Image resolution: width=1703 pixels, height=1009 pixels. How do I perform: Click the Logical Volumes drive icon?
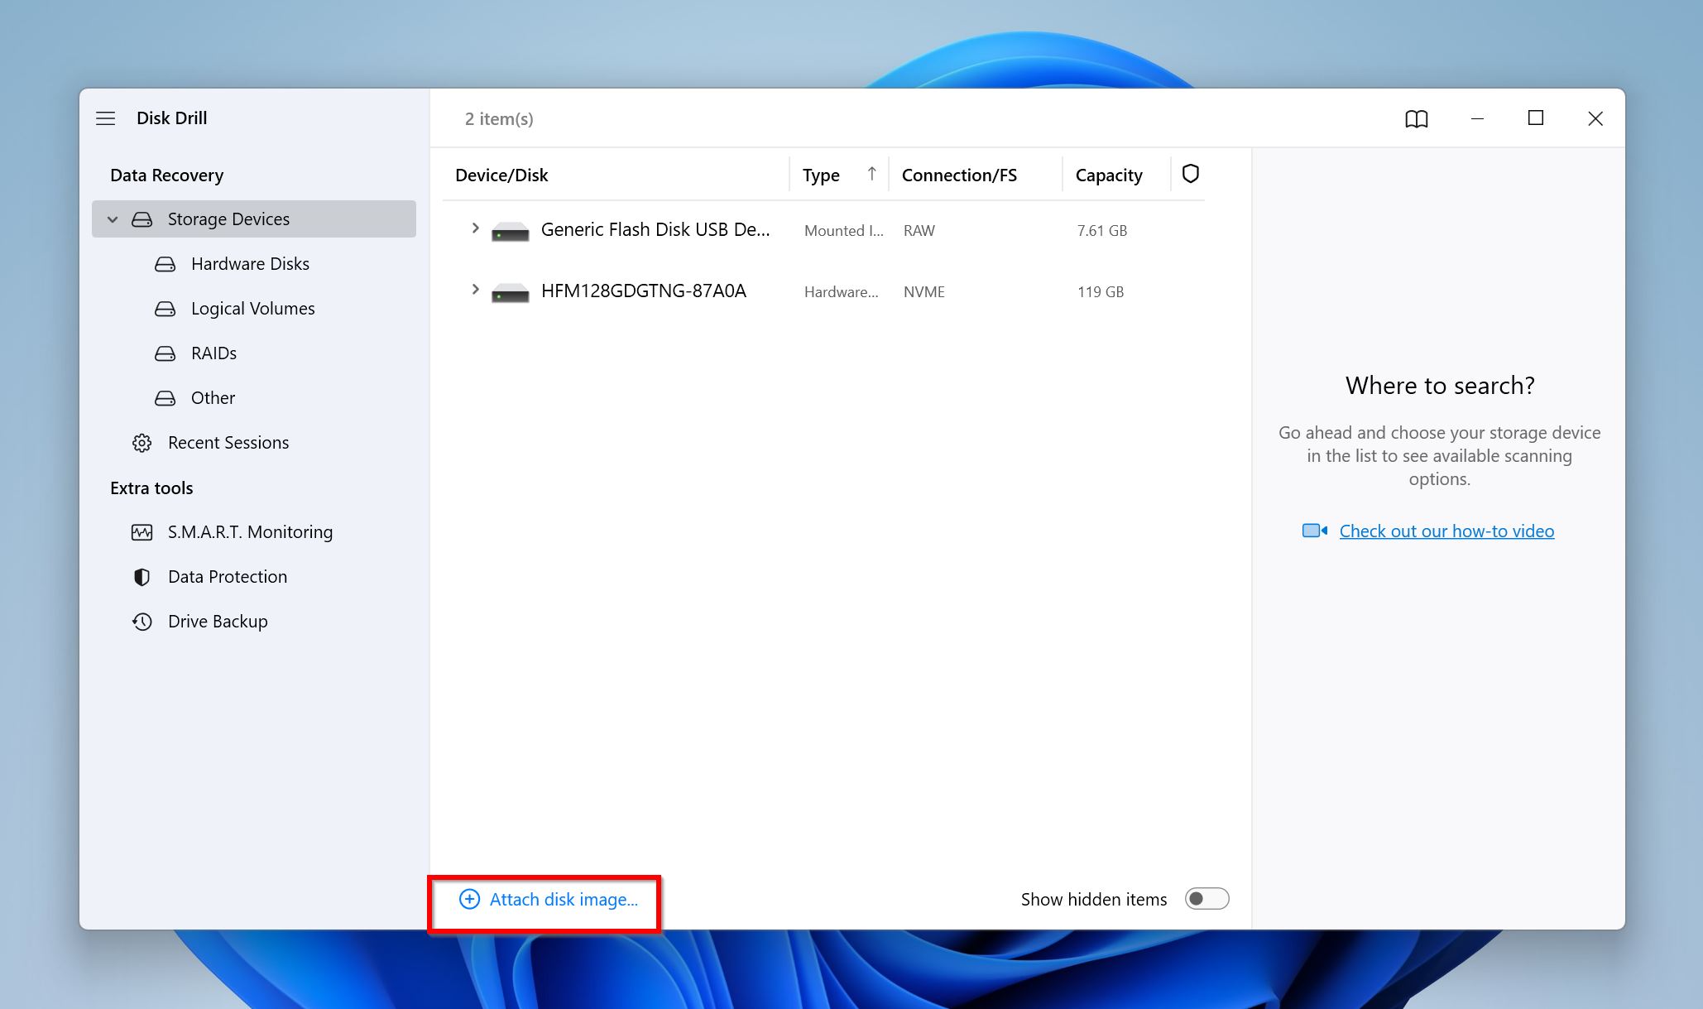point(166,308)
